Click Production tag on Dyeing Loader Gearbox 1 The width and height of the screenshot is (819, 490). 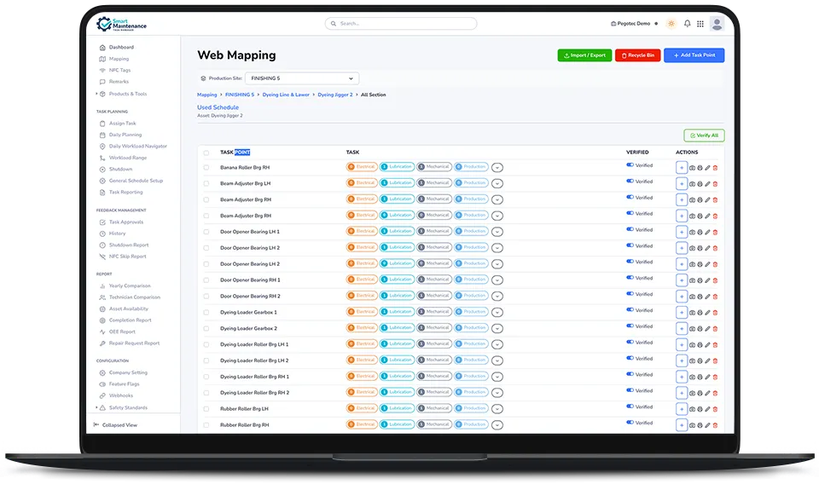[x=471, y=312]
